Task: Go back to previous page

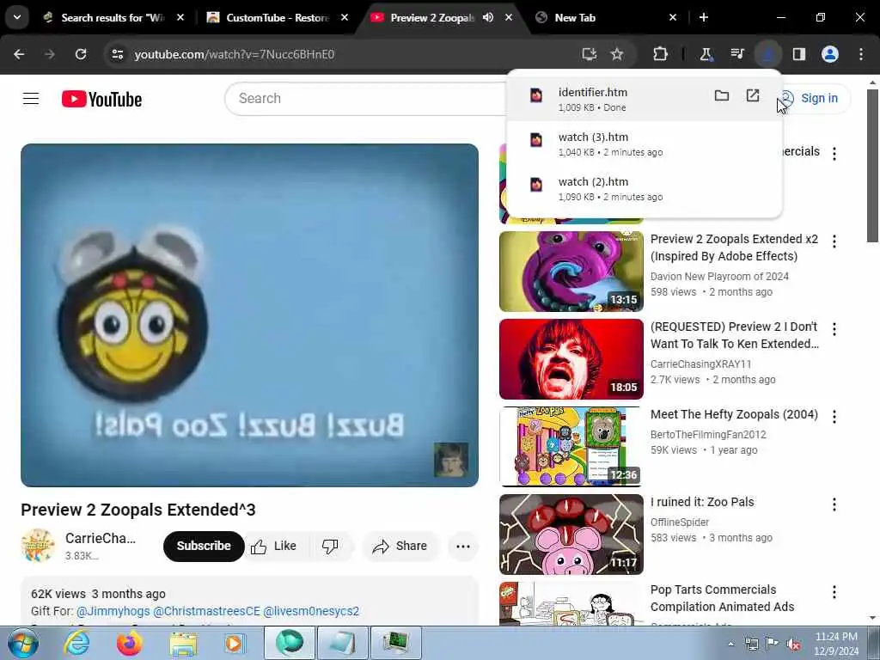Action: tap(19, 54)
